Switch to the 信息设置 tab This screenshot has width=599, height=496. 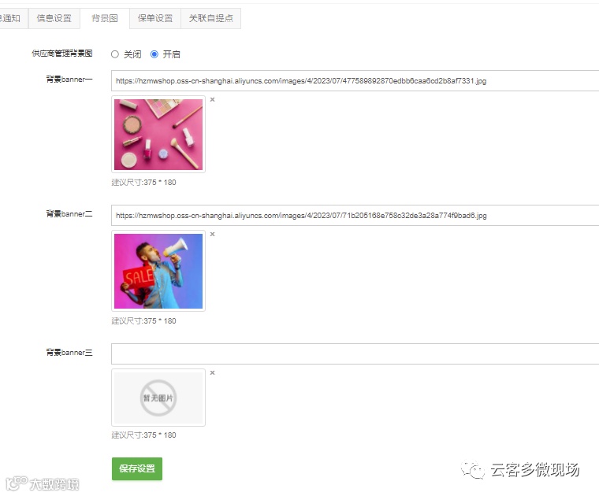(54, 18)
